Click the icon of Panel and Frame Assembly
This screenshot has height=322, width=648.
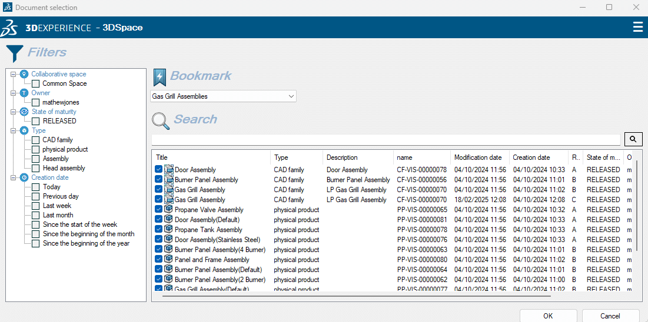coord(168,259)
